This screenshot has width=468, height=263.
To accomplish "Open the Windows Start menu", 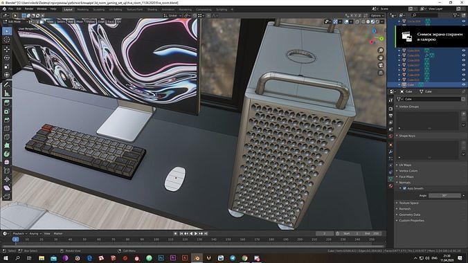I will [6, 258].
